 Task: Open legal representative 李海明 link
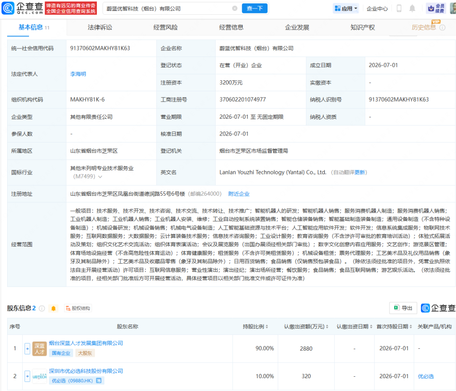tap(78, 74)
